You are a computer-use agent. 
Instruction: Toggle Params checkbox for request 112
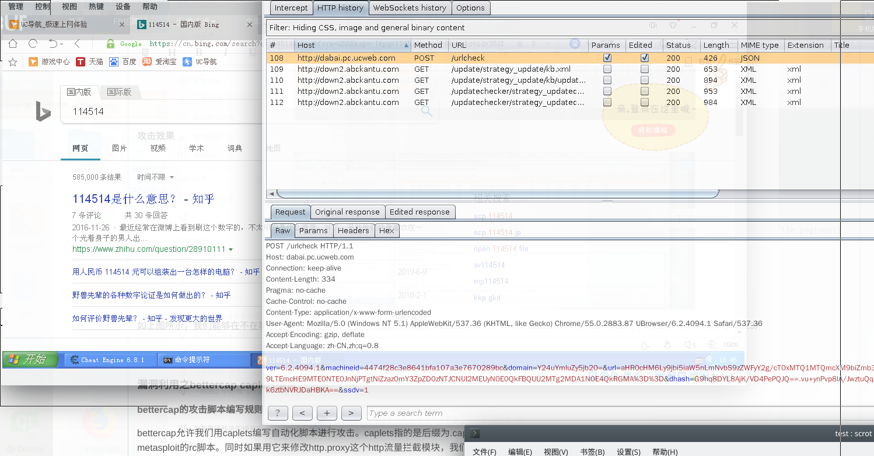pos(607,102)
